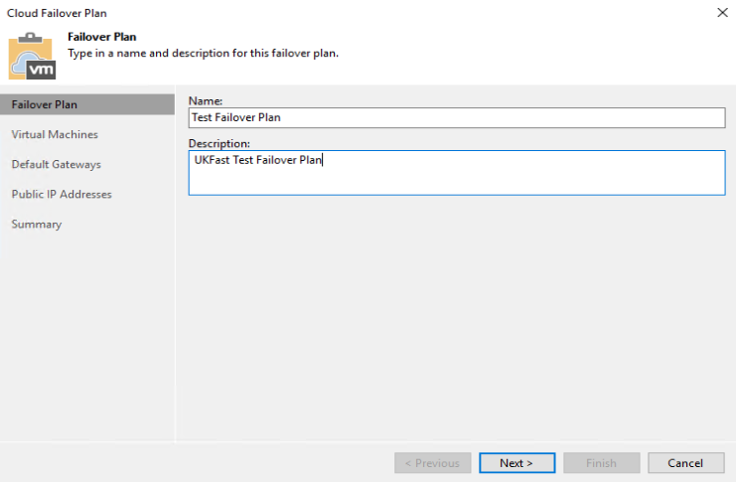Image resolution: width=736 pixels, height=482 pixels.
Task: Click the Cancel button
Action: pyautogui.click(x=685, y=463)
